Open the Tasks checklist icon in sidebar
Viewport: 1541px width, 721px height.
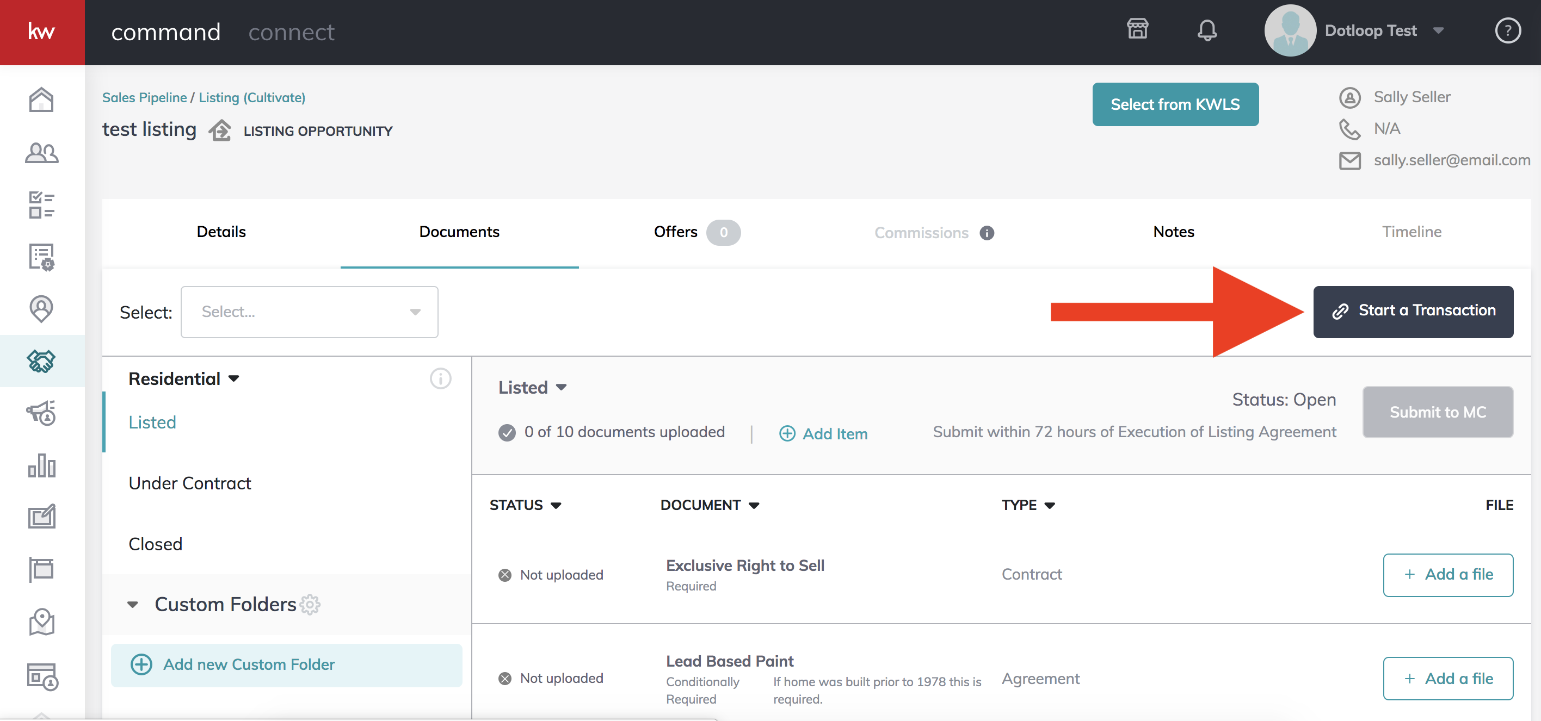tap(41, 205)
